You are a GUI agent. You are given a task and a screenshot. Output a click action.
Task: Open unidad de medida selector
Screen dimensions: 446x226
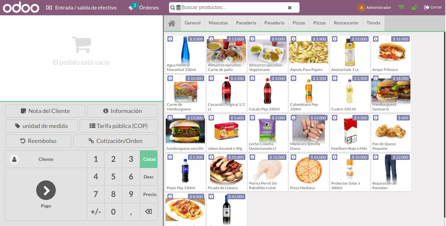click(x=41, y=126)
